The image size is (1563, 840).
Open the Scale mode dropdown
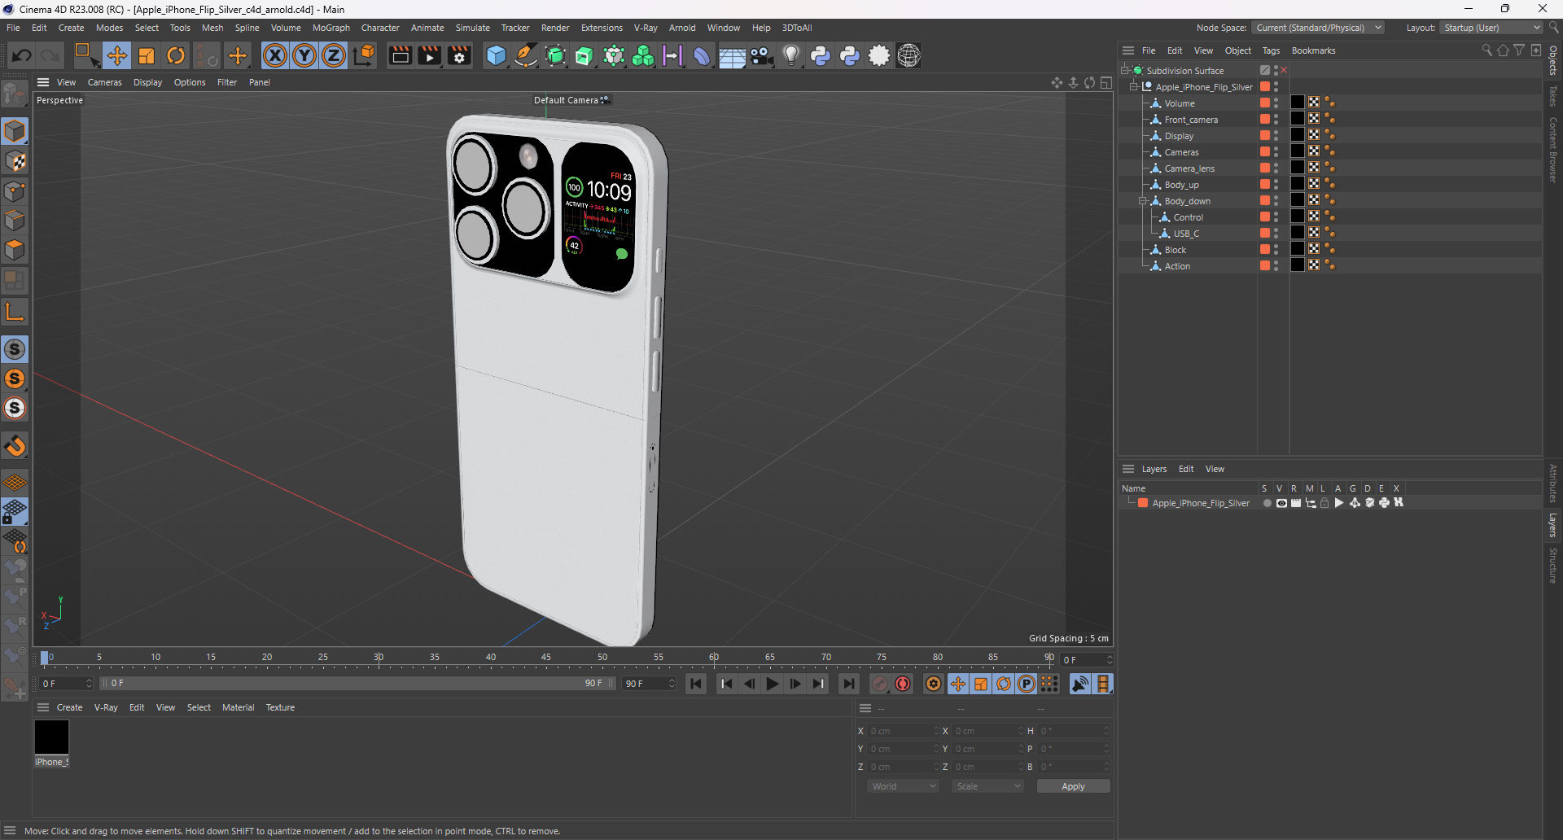tap(988, 786)
